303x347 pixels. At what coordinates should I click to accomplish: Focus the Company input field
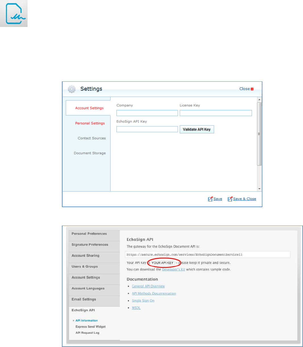pyautogui.click(x=147, y=113)
